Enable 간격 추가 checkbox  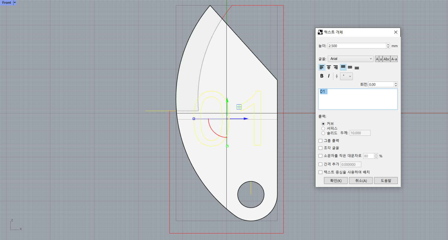321,164
